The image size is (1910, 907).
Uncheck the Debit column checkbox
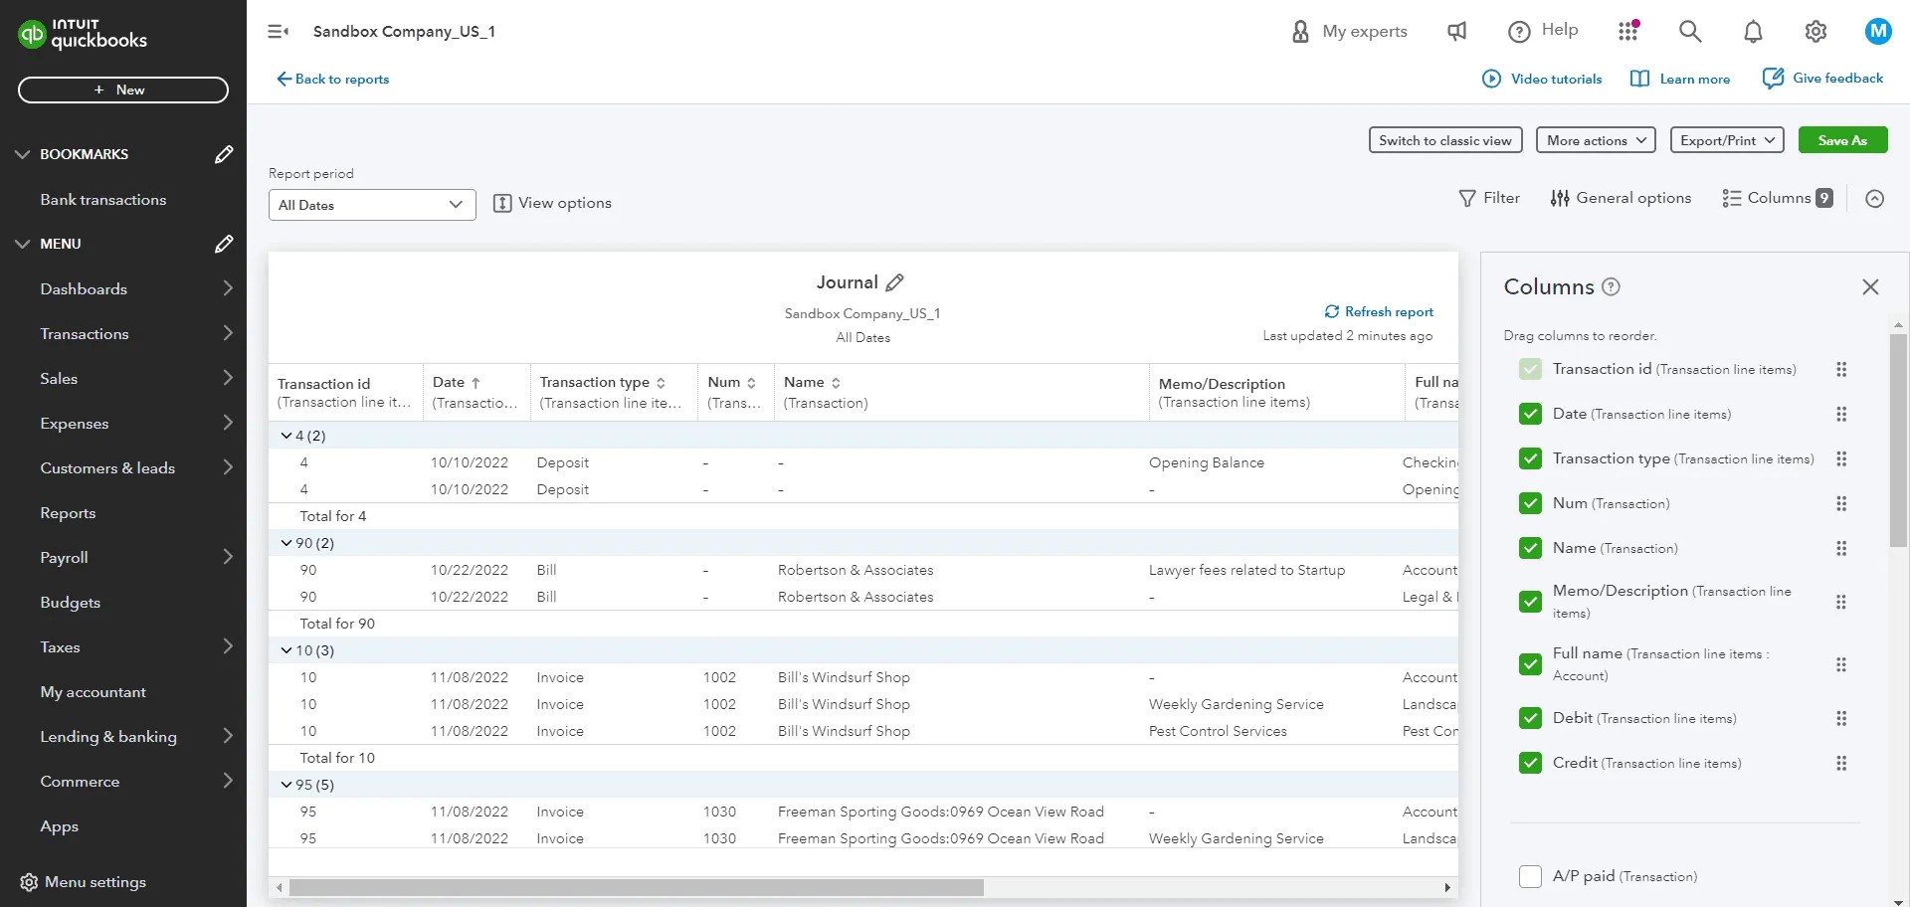click(1530, 718)
